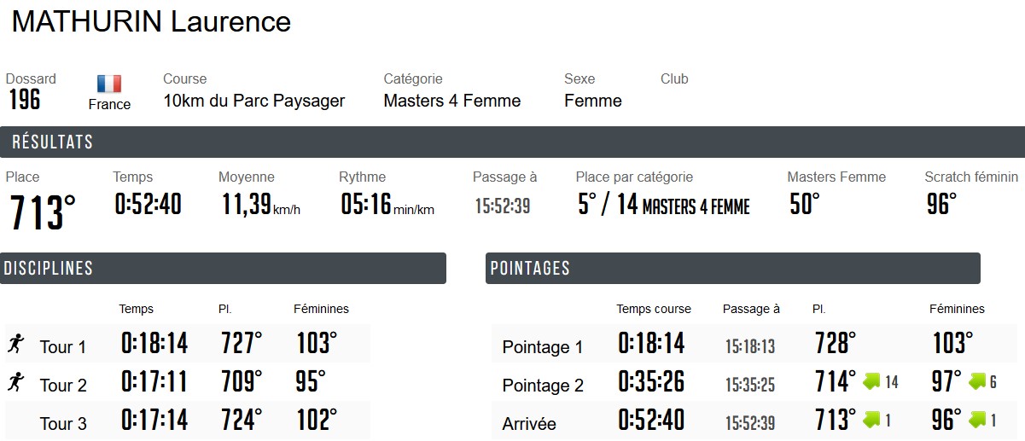1025x441 pixels.
Task: Click the Pointage 2 row label
Action: click(x=543, y=386)
